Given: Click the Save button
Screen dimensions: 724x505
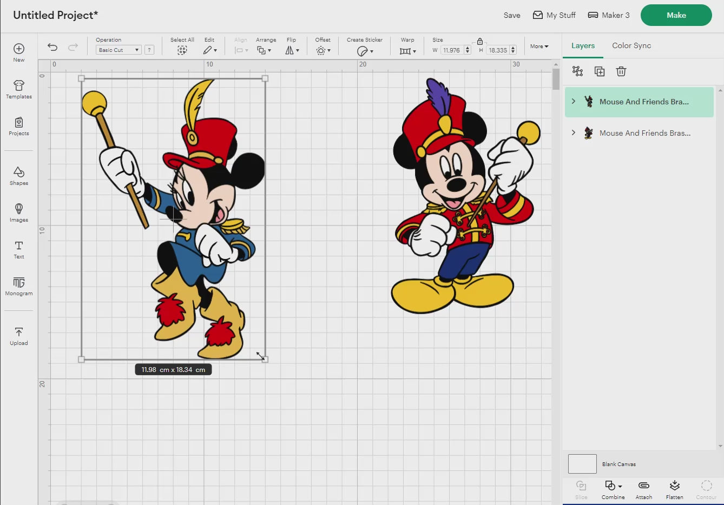Looking at the screenshot, I should (512, 15).
